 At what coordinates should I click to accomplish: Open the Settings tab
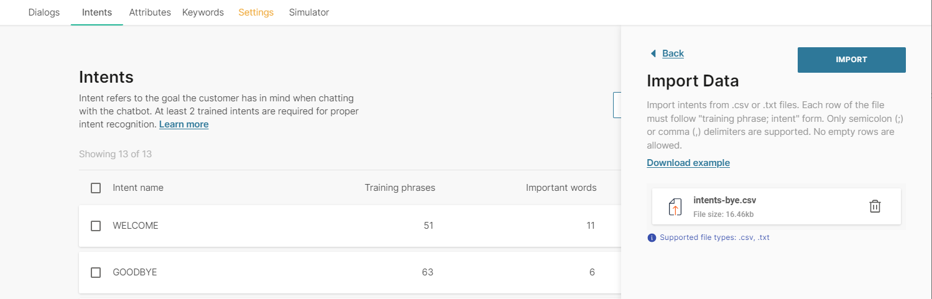point(256,12)
